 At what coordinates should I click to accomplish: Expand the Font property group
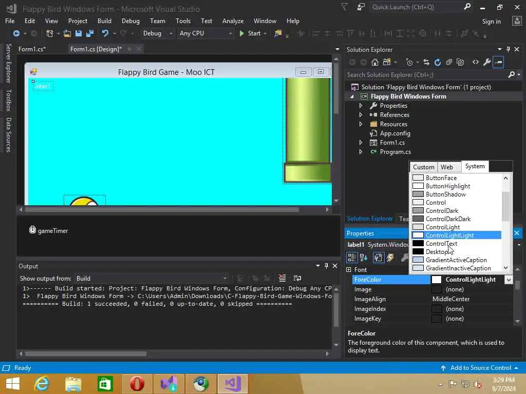[349, 270]
